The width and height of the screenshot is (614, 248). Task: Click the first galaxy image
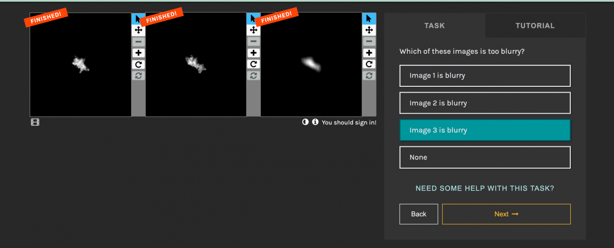[x=81, y=64]
